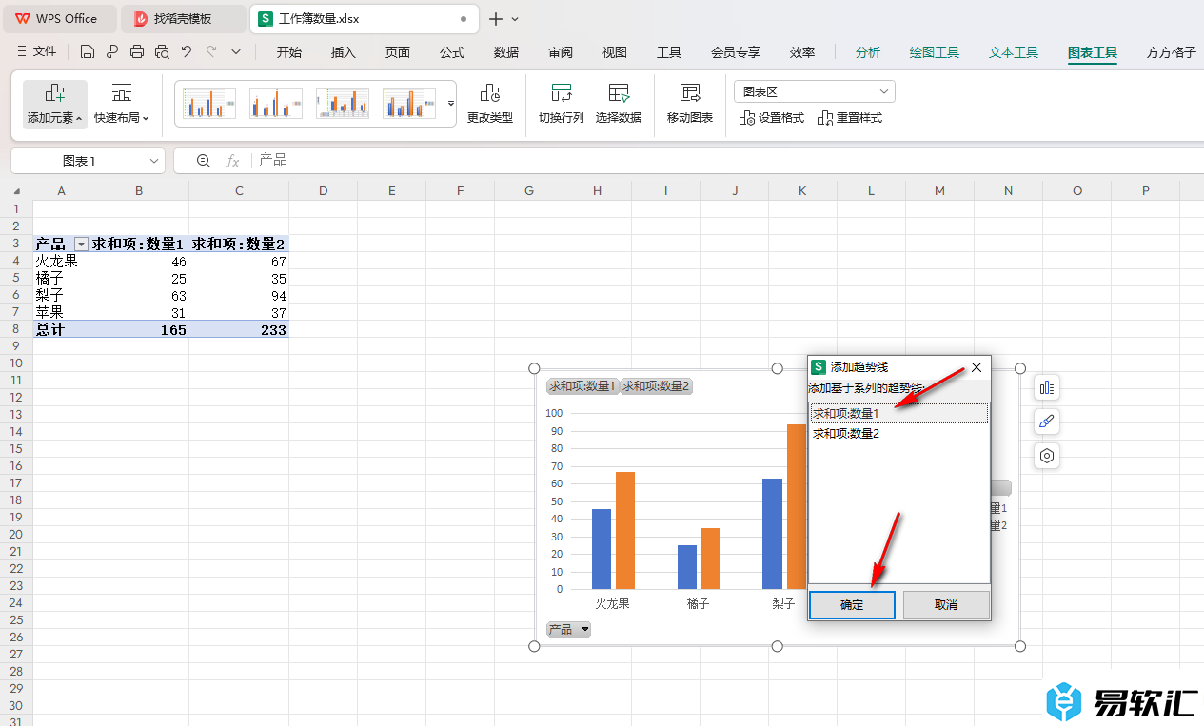Screen dimensions: 1204x726
Task: Open the 工具 ribbon tab
Action: (669, 52)
